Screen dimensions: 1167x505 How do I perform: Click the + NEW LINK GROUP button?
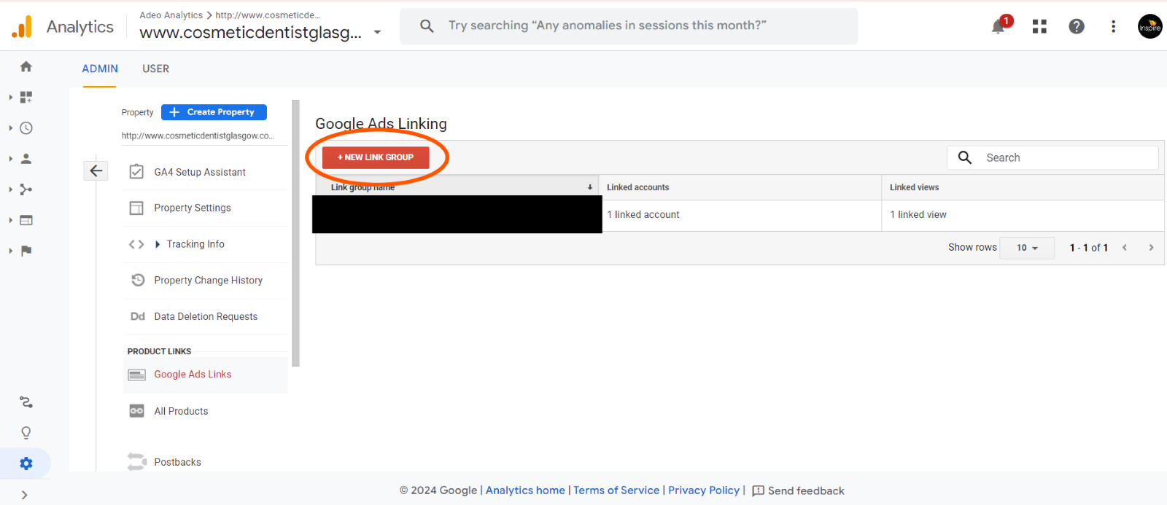click(x=376, y=157)
